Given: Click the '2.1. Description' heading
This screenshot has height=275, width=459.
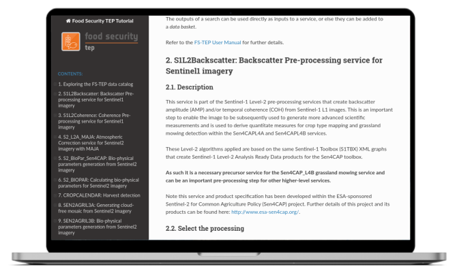Looking at the screenshot, I should pyautogui.click(x=190, y=87).
